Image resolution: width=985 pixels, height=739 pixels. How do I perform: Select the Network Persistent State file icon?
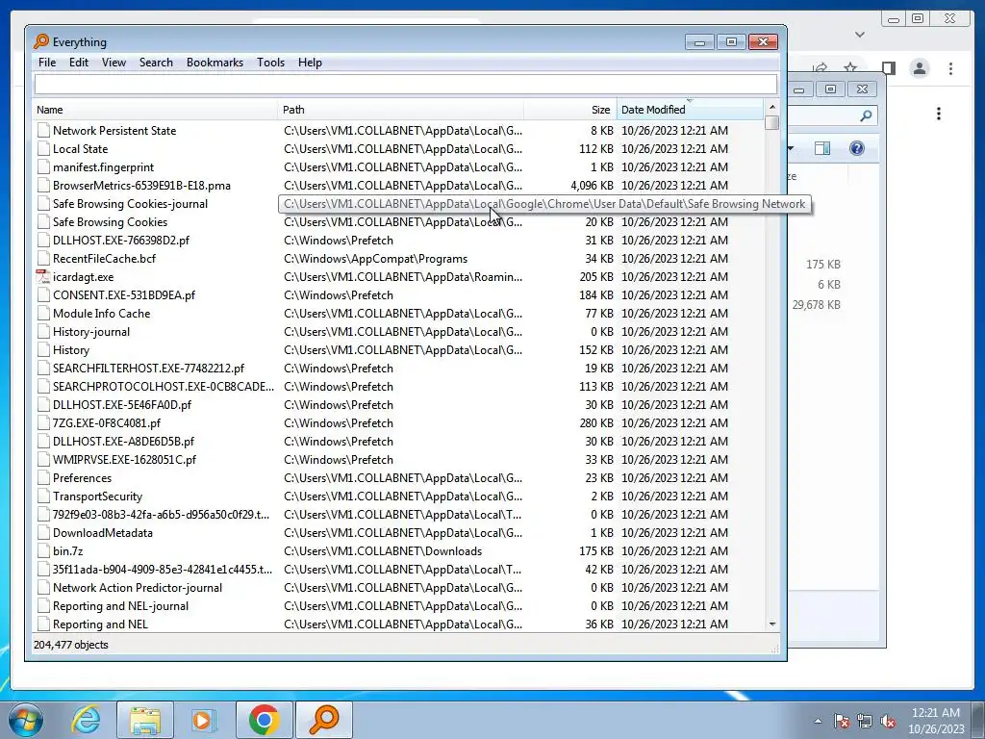(x=42, y=131)
